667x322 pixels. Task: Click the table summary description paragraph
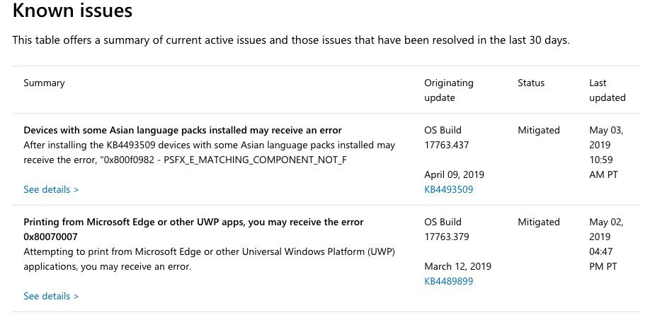click(x=290, y=40)
